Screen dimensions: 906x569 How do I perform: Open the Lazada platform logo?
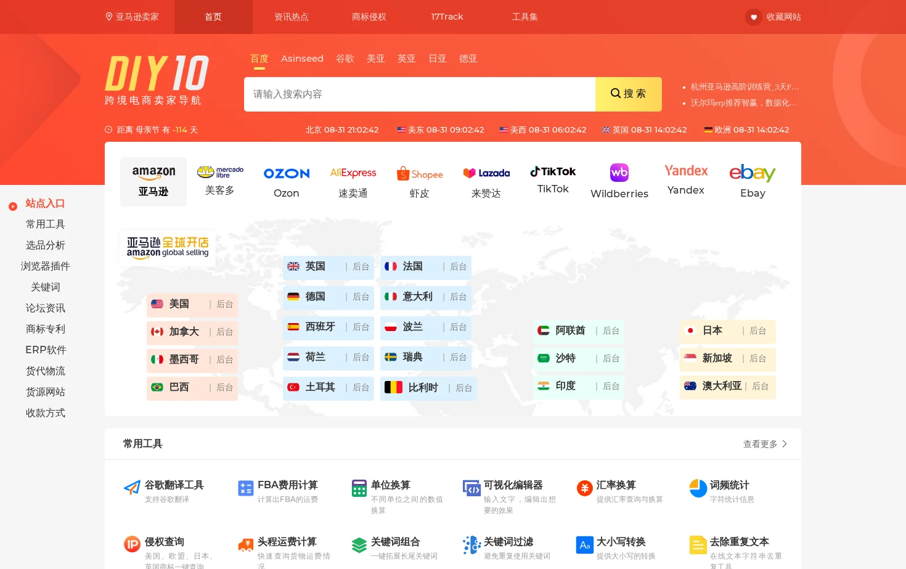click(x=486, y=173)
